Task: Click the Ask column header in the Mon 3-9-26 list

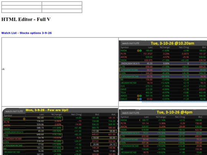Action: (113, 114)
